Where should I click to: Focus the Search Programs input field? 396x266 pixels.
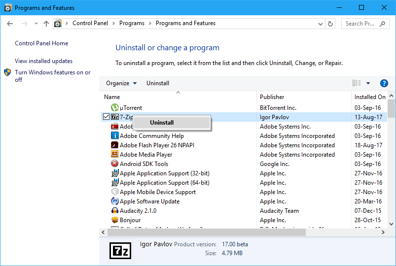tap(365, 24)
